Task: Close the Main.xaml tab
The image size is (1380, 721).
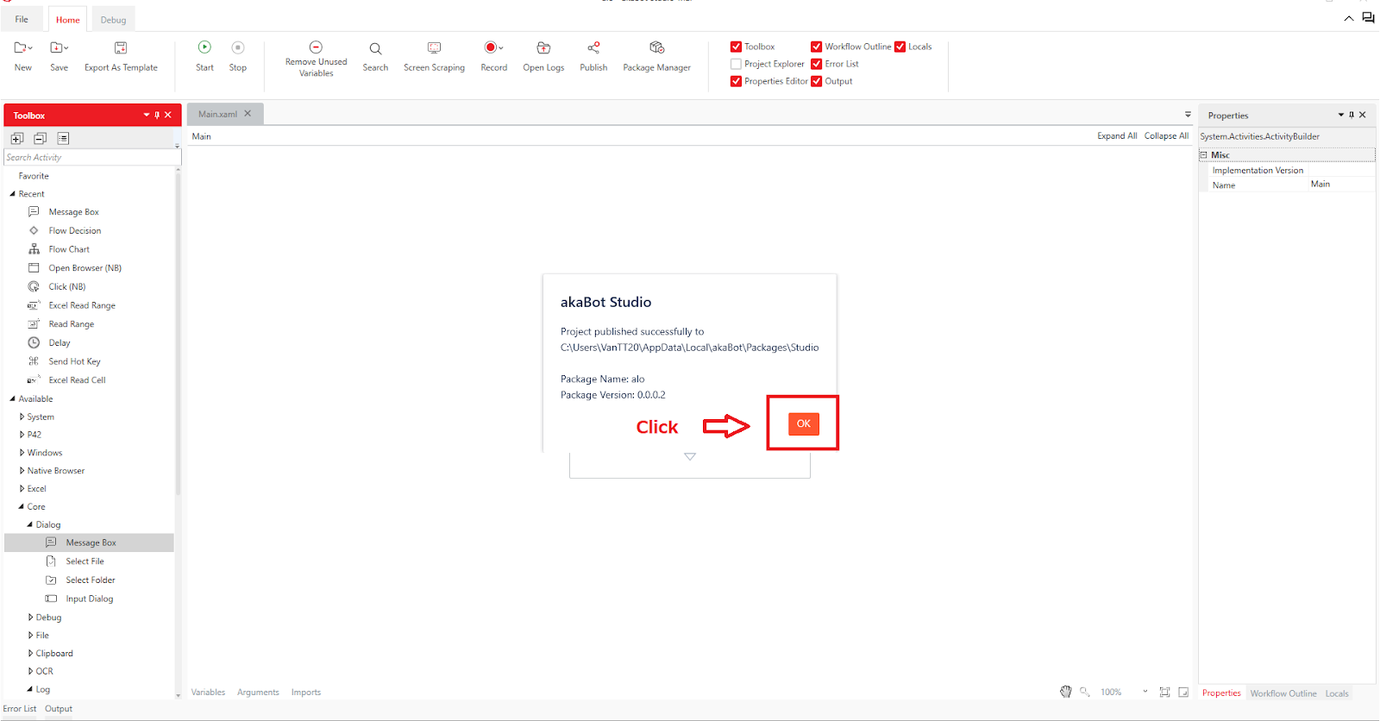Action: (x=248, y=113)
